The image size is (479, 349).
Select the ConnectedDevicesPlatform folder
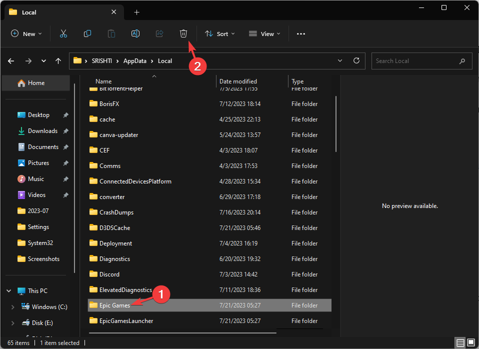tap(209, 181)
